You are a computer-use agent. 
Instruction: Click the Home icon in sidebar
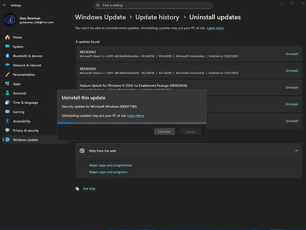(x=7, y=37)
